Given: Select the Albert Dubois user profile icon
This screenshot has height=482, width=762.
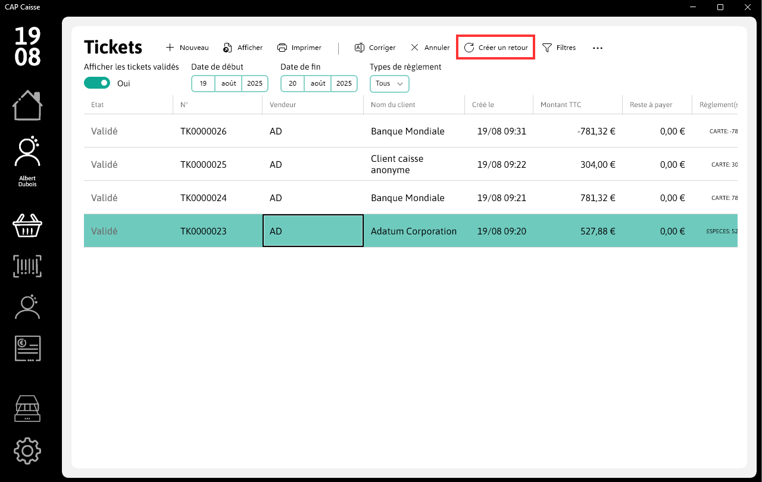Looking at the screenshot, I should pos(27,152).
